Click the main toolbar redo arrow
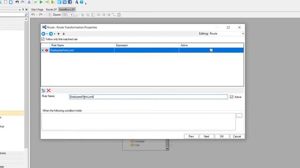Viewport: 300px width, 168px height. click(22, 2)
